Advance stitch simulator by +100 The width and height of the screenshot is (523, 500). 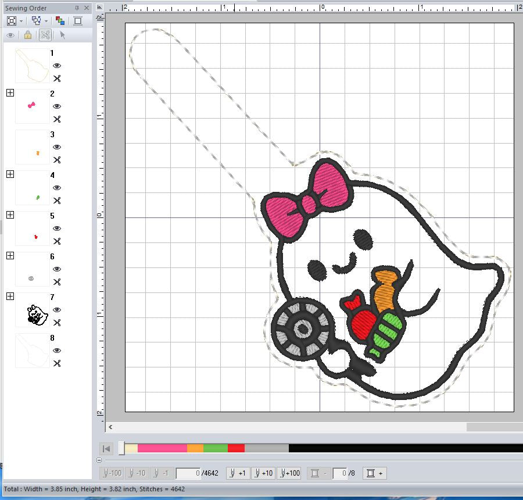(289, 473)
